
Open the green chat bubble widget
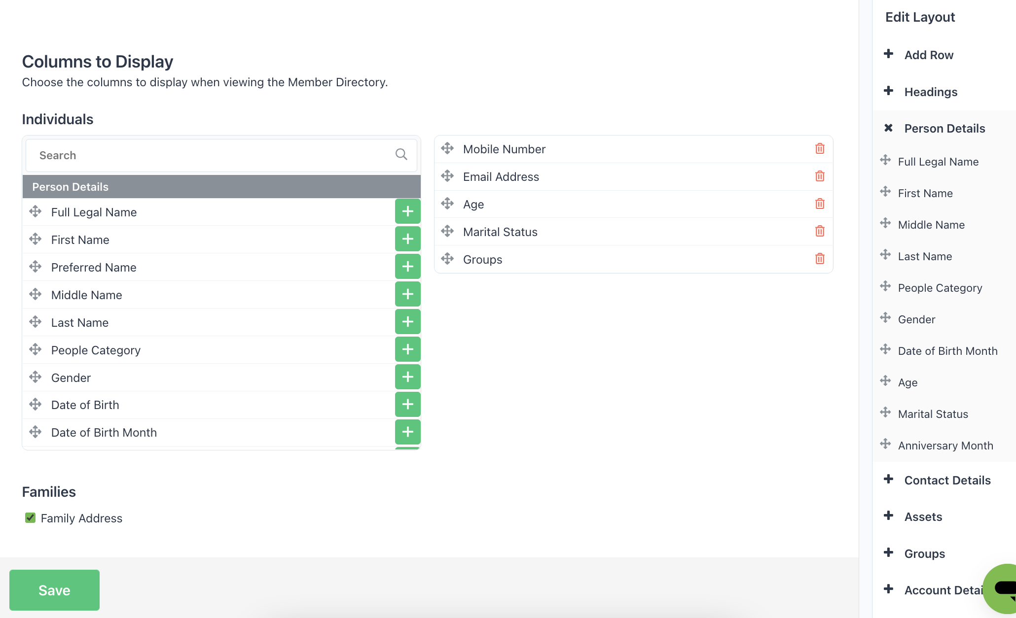[x=1001, y=588]
